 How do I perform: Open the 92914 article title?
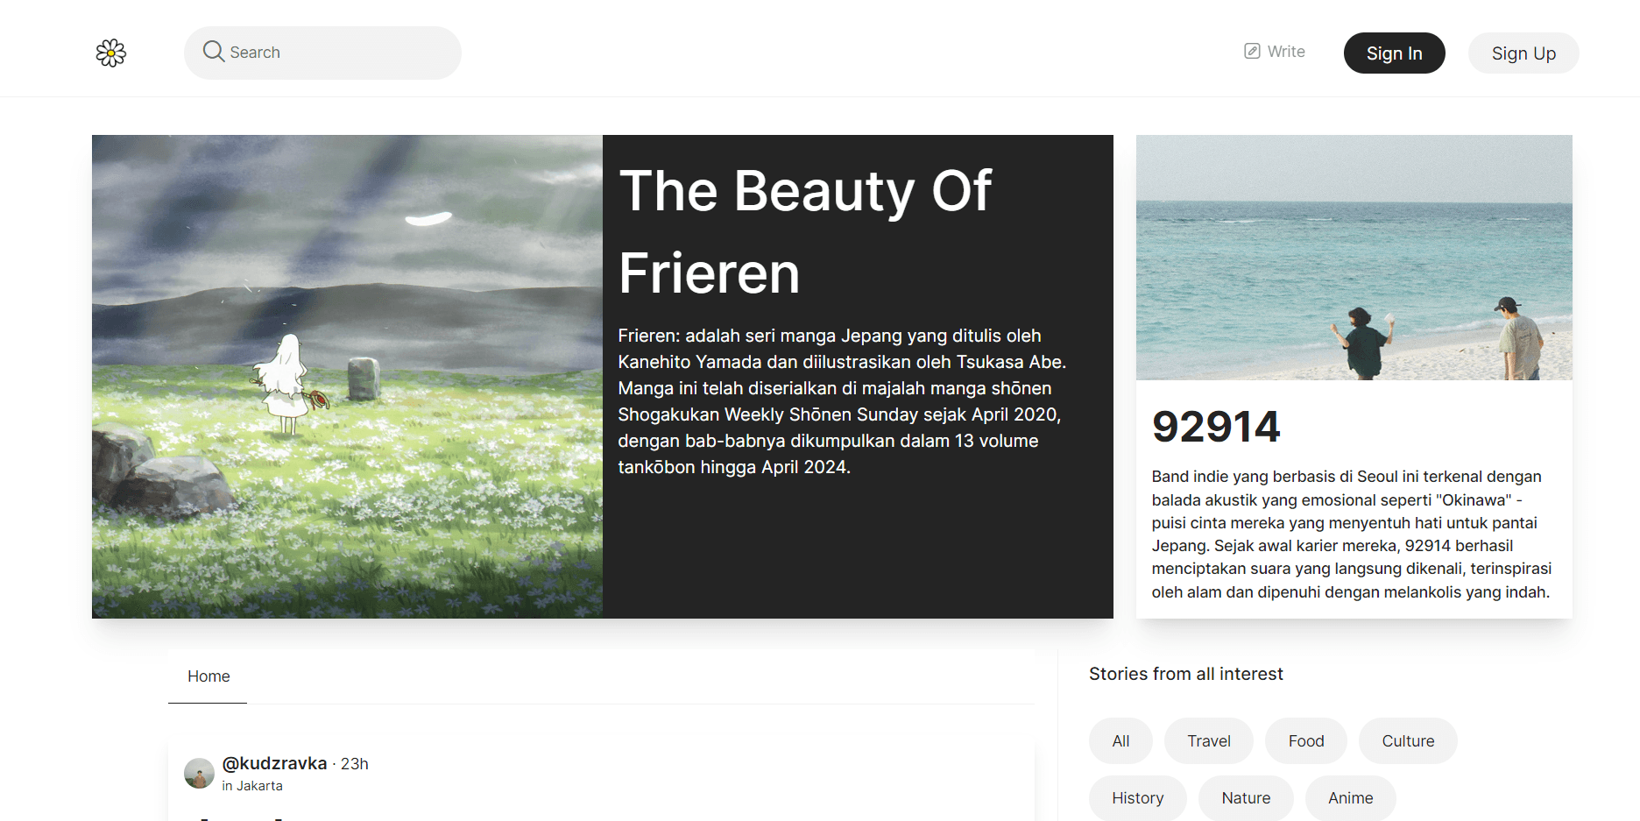pos(1216,427)
